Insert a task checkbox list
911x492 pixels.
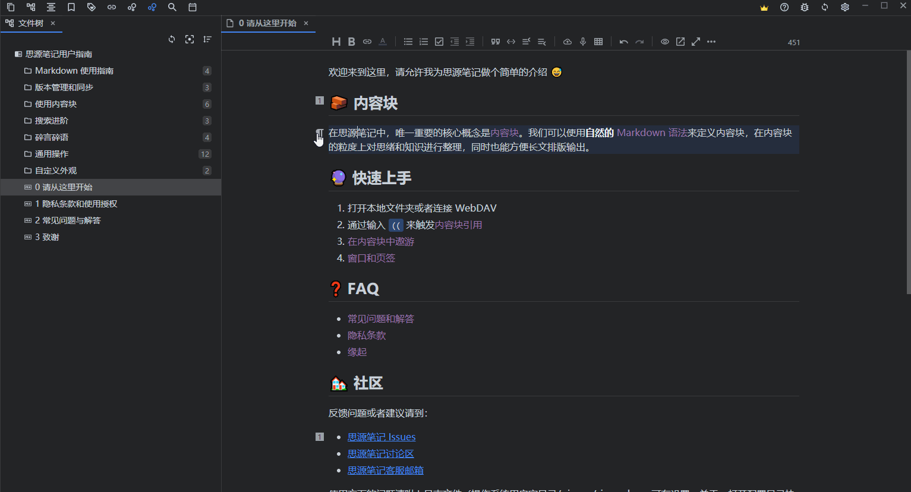coord(439,42)
